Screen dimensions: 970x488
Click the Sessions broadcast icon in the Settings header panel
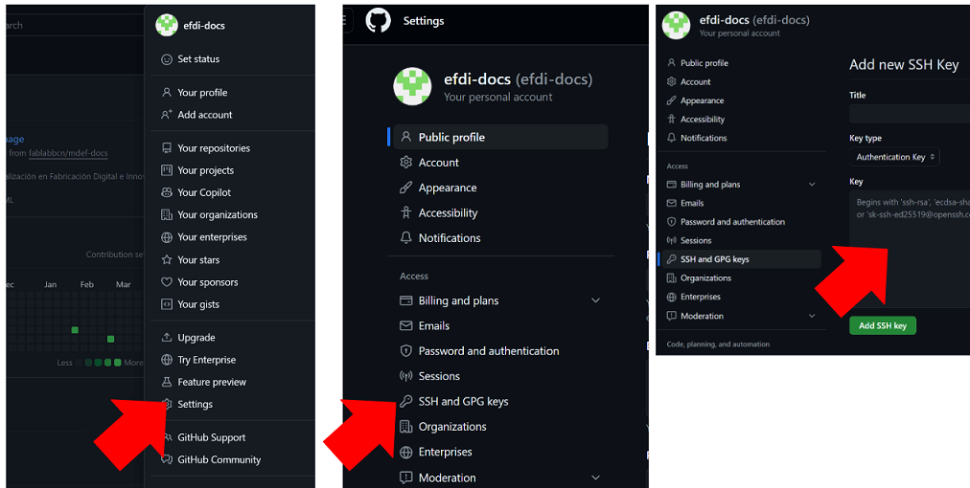point(405,376)
